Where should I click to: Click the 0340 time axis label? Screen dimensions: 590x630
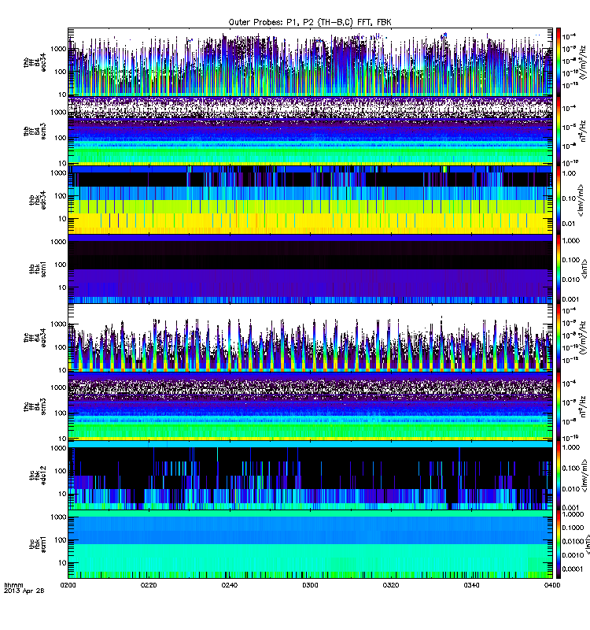471,585
